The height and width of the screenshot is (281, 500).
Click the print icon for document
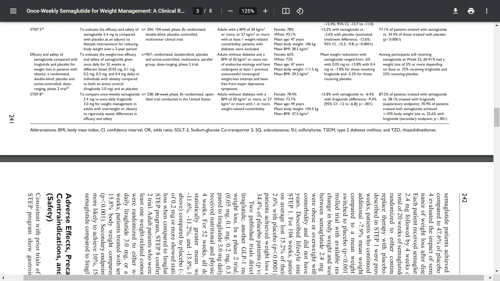(471, 11)
